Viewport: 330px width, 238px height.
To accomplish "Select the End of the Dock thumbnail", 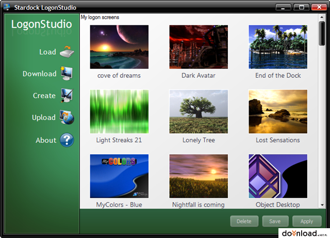I will (x=278, y=47).
